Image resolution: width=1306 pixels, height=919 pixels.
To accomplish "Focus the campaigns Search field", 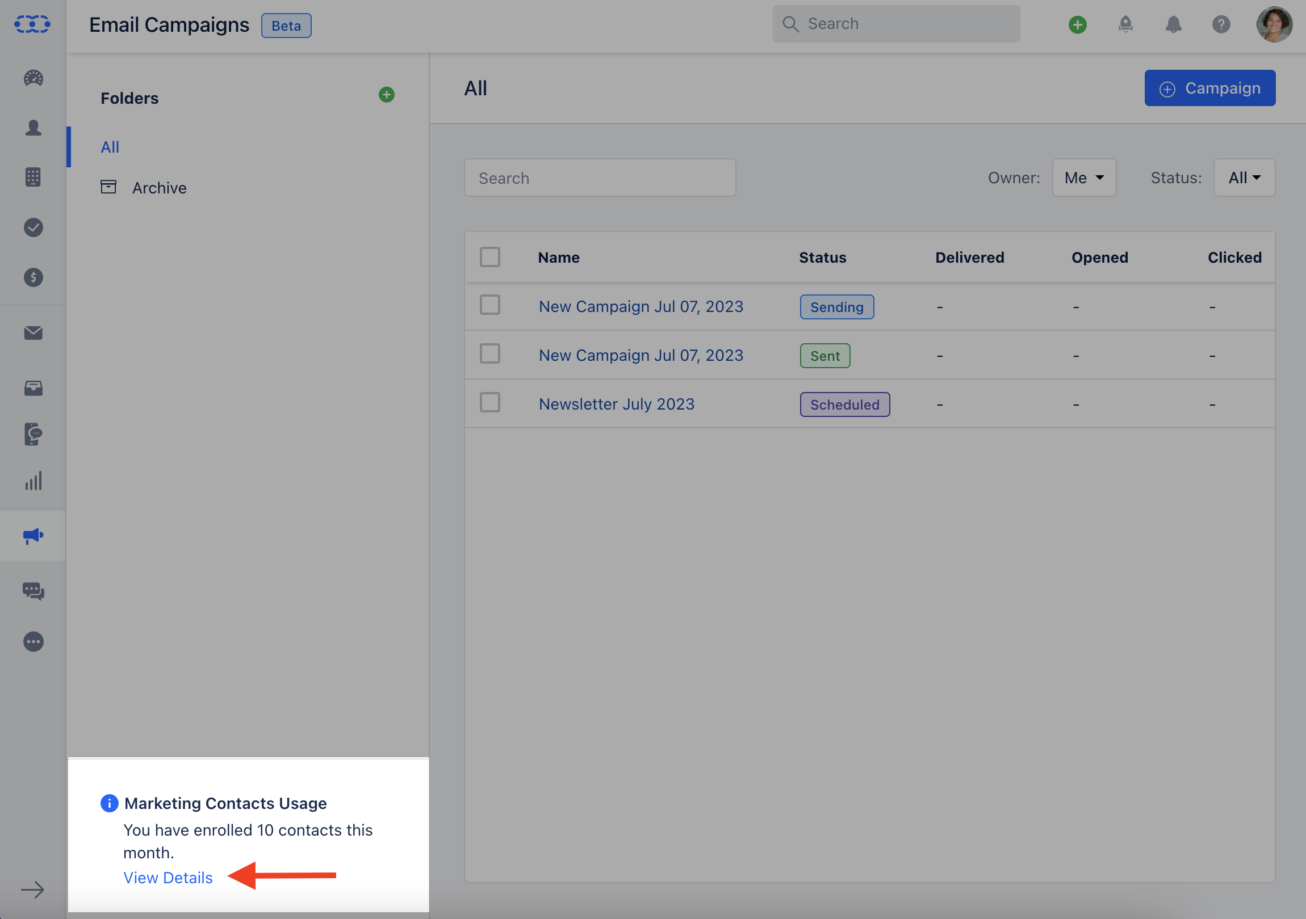I will click(600, 178).
